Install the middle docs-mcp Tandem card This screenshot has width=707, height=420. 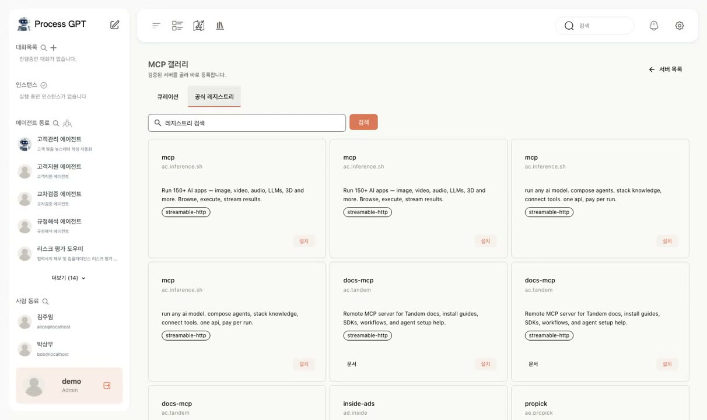[x=485, y=364]
